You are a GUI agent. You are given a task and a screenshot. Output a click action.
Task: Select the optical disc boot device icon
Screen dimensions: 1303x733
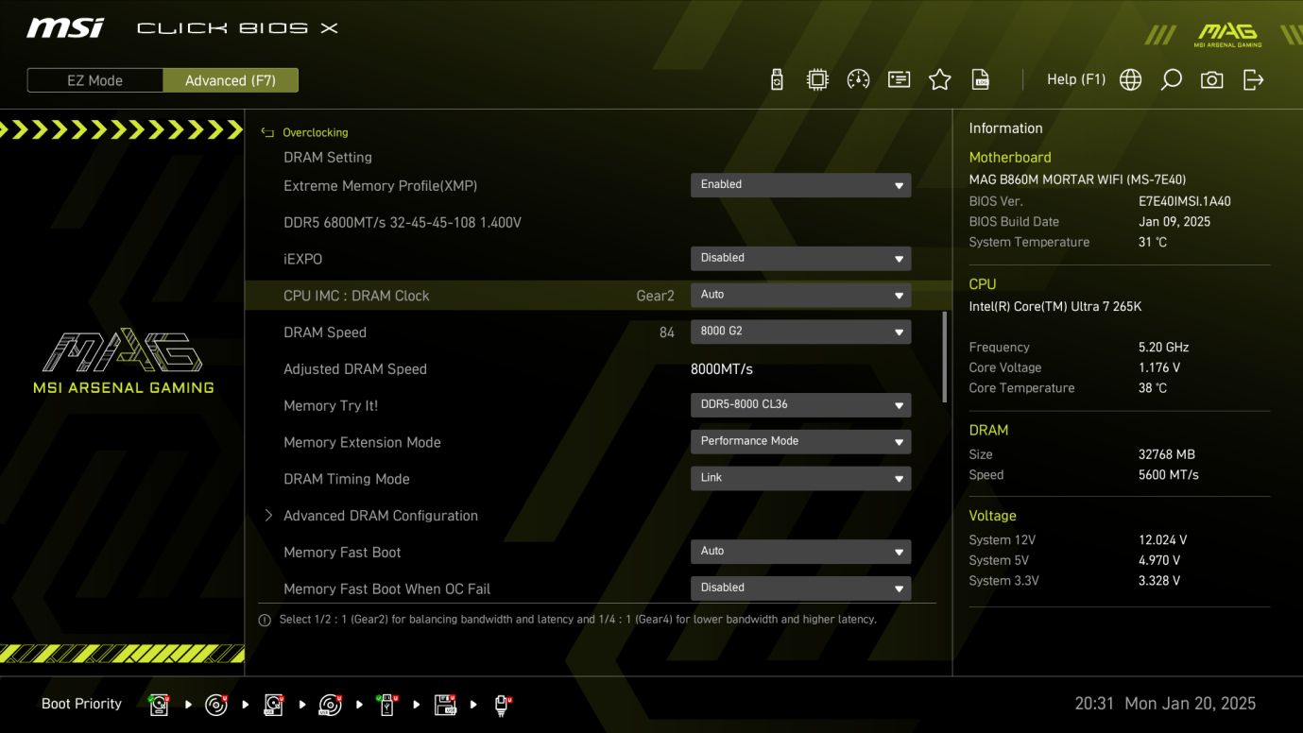pos(216,705)
